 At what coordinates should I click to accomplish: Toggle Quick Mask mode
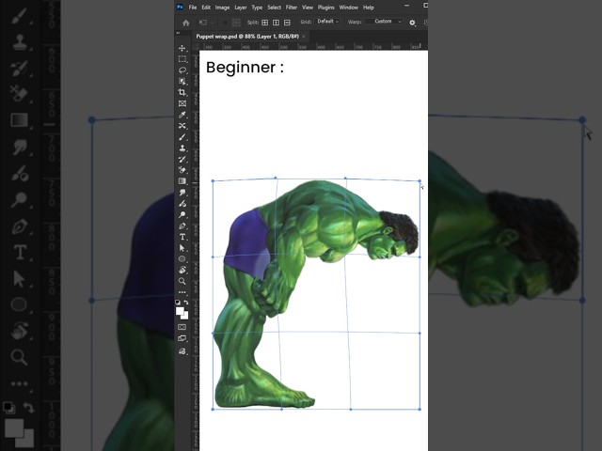coord(182,327)
